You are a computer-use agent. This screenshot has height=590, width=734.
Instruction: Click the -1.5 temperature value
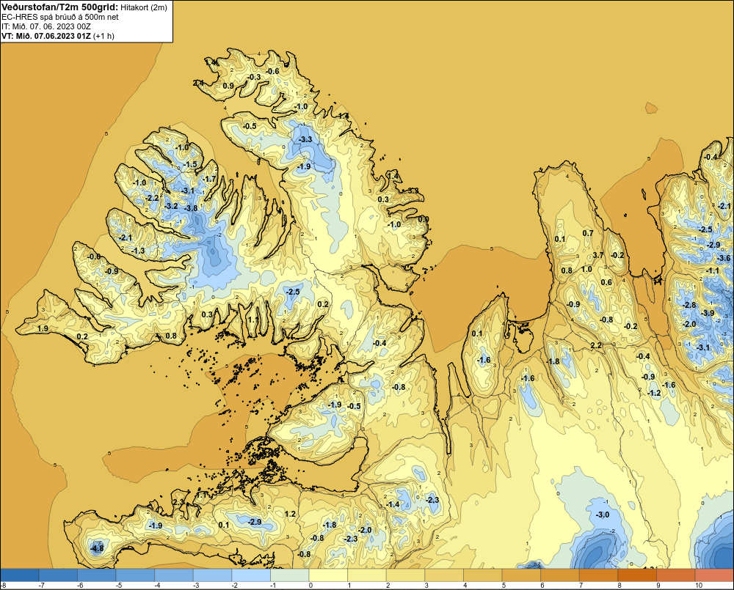191,165
